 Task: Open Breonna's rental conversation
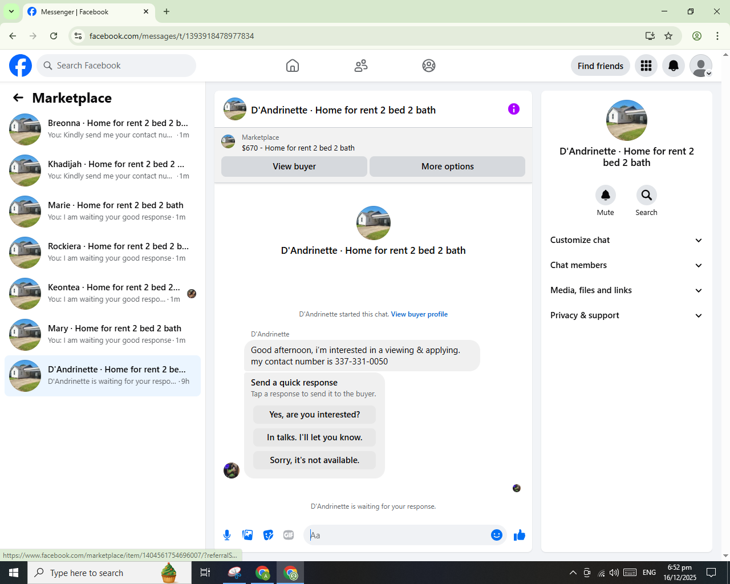click(x=103, y=129)
